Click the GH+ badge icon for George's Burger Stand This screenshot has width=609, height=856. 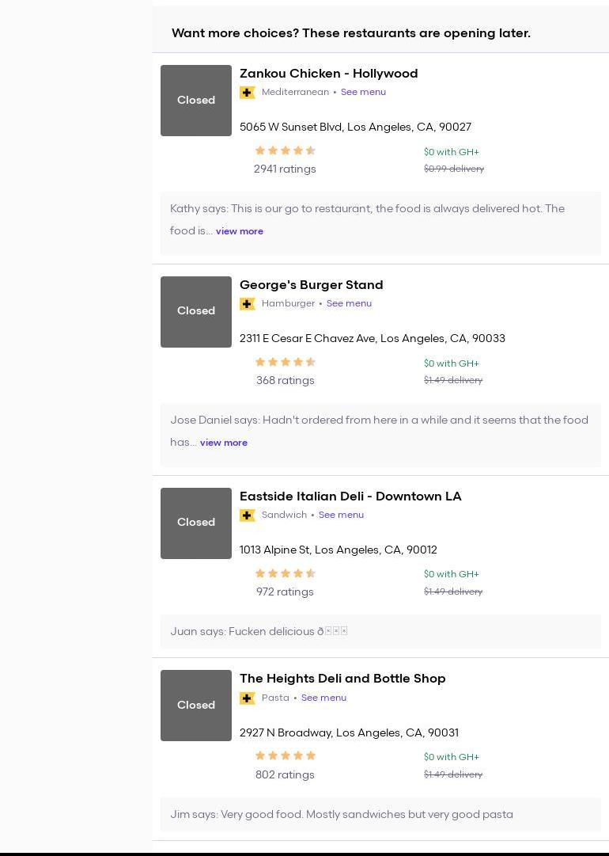248,304
